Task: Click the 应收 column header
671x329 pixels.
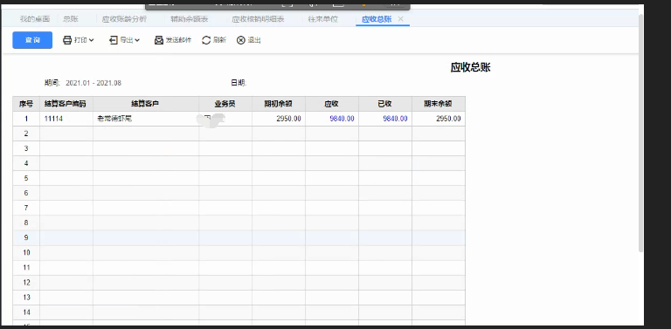Action: point(332,104)
